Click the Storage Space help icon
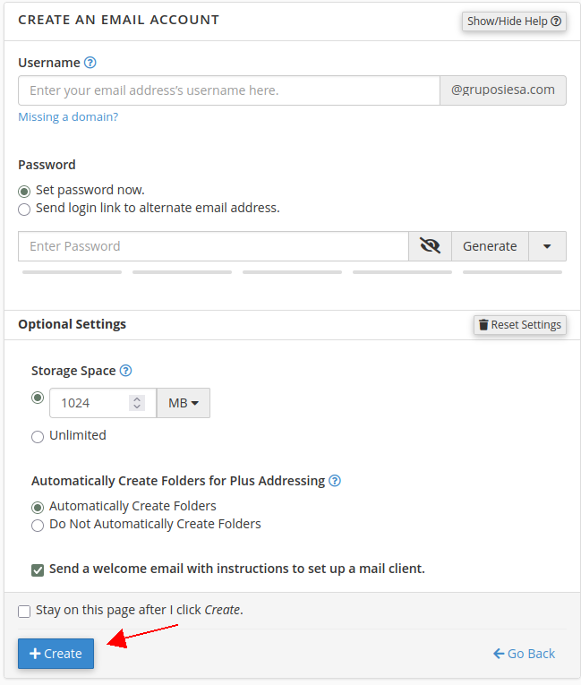Viewport: 581px width, 685px height. click(x=126, y=371)
